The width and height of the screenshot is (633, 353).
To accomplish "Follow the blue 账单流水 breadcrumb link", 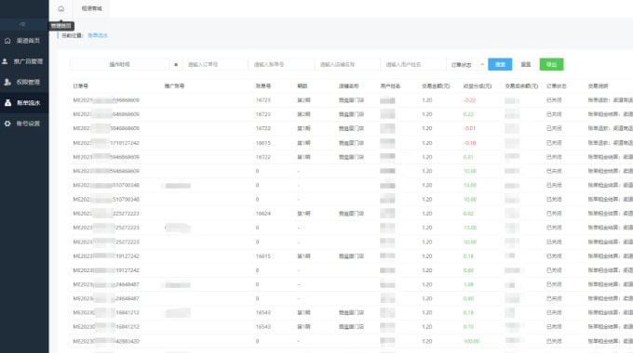I will point(98,35).
